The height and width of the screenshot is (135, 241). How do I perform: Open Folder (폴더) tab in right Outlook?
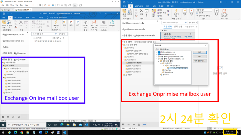click(x=148, y=6)
